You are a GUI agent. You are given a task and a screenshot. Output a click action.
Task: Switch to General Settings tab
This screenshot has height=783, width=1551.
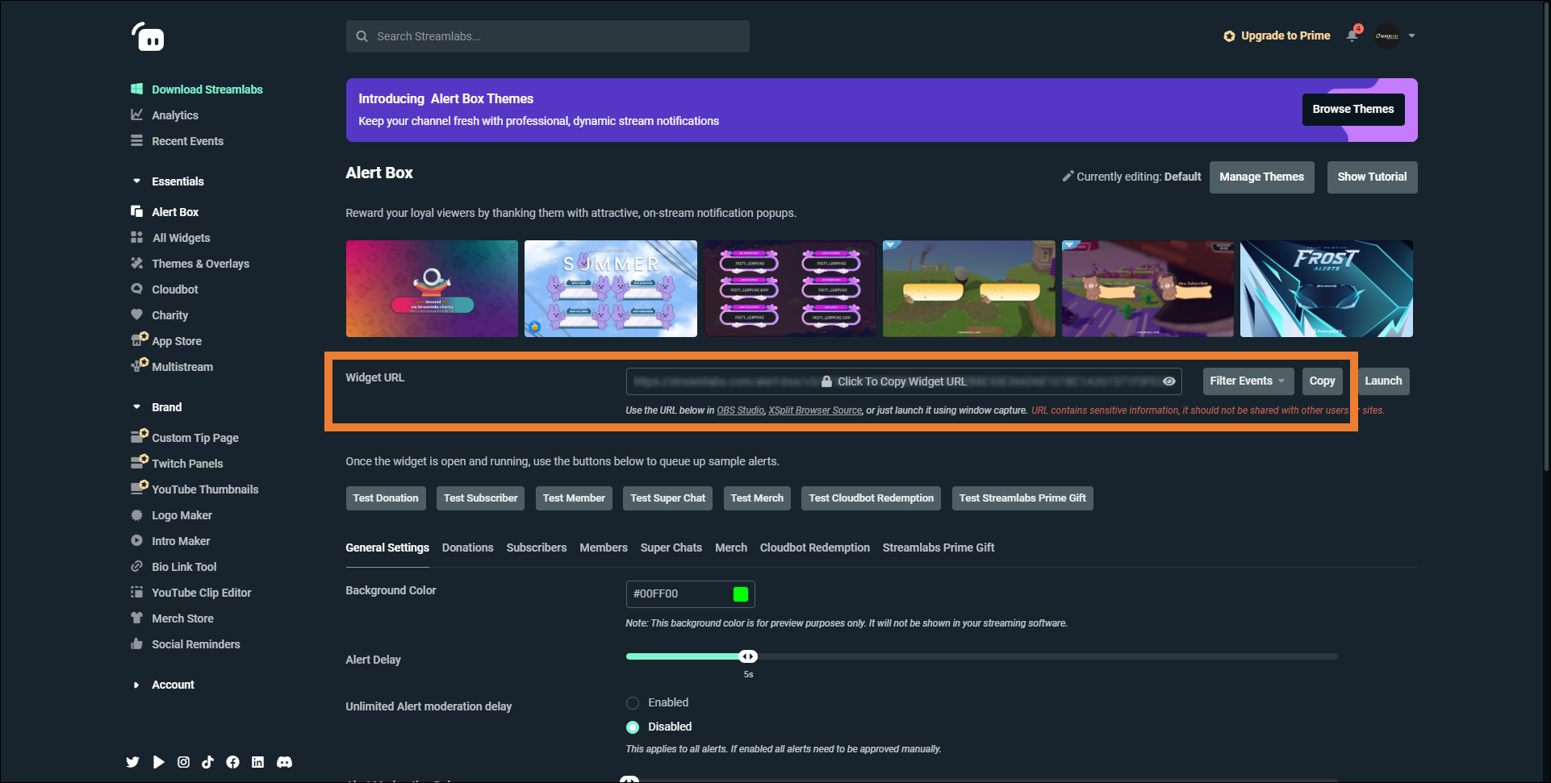387,548
